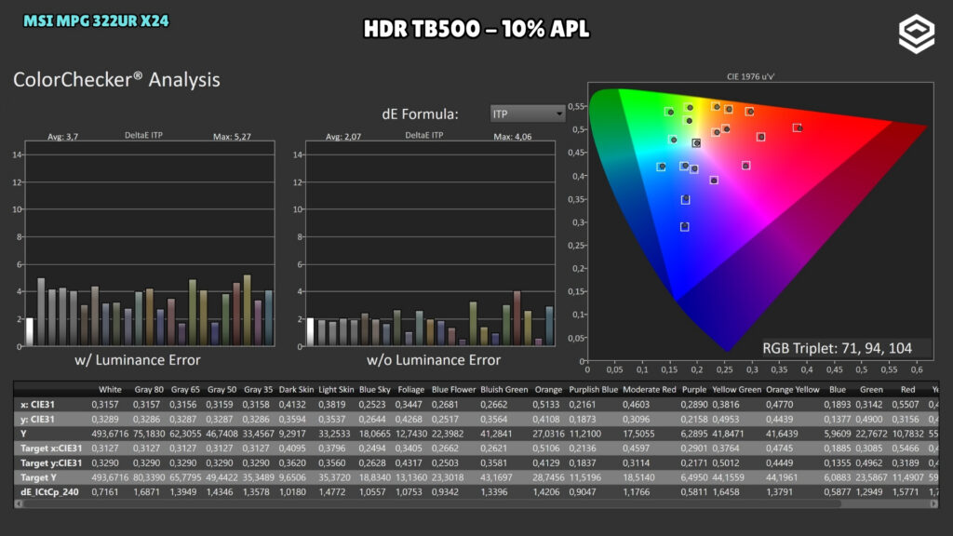Select the 'Gray 65' column header
This screenshot has height=536, width=953.
click(x=185, y=390)
